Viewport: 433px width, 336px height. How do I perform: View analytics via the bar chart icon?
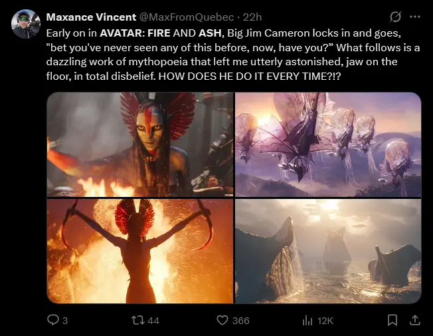click(307, 321)
